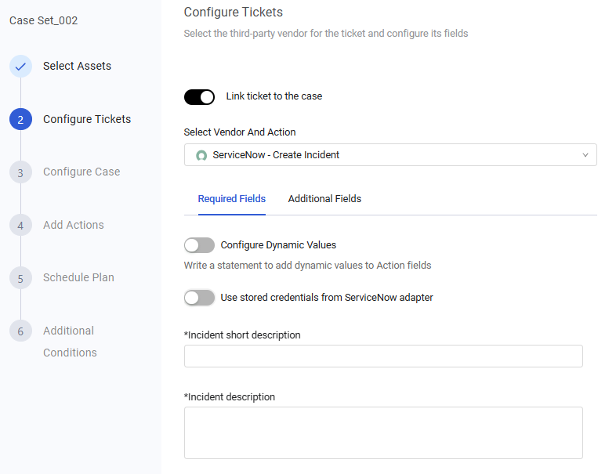Click the Select Assets checkmark step icon
The width and height of the screenshot is (616, 474).
click(20, 67)
